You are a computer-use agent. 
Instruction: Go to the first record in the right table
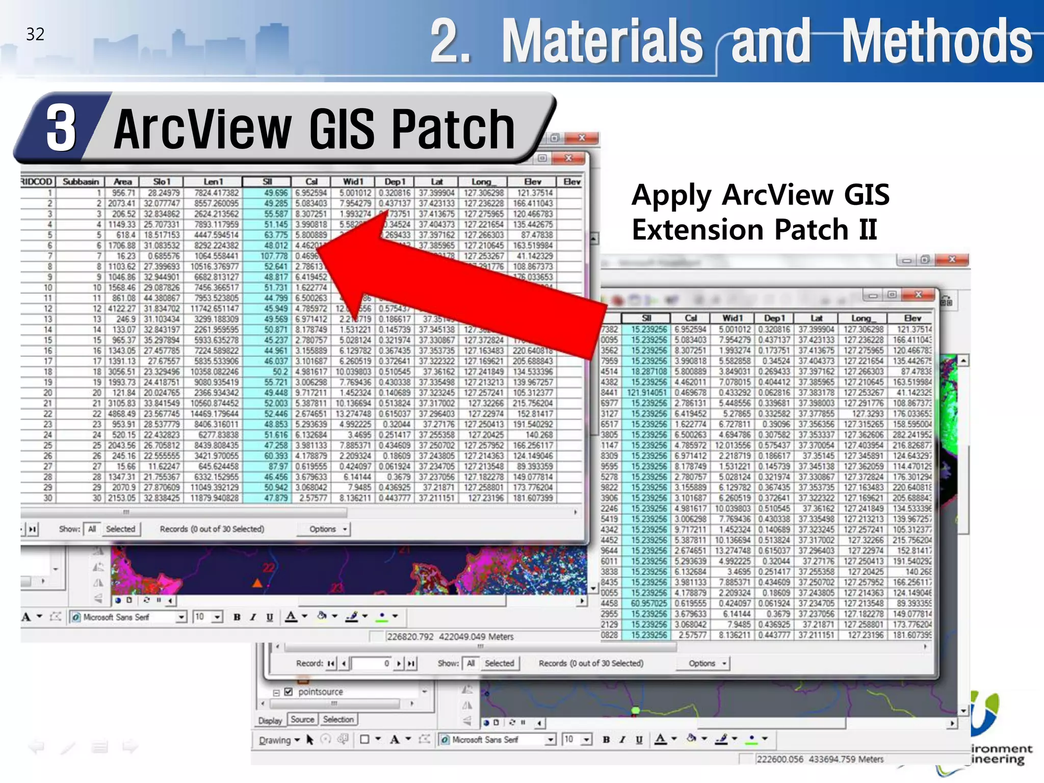pos(331,663)
